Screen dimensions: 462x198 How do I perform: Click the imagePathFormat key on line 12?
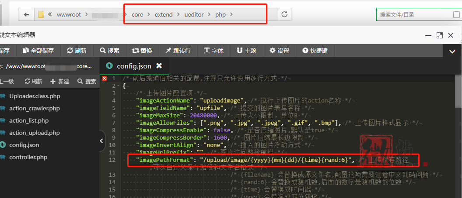click(165, 160)
